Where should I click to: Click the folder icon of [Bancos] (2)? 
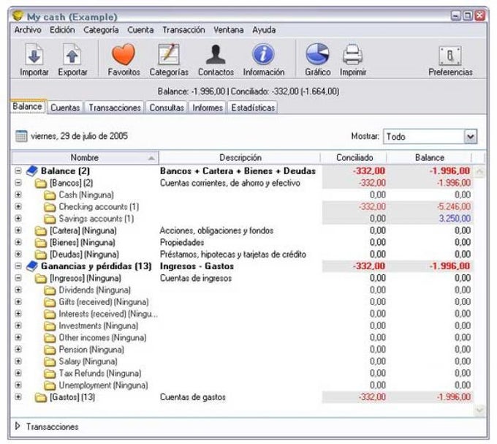[x=41, y=184]
